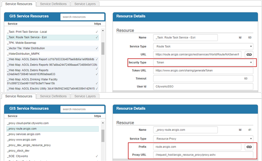The image size is (262, 161).
Task: Expand the Service Type dropdown showing Route Task
Action: (202, 46)
